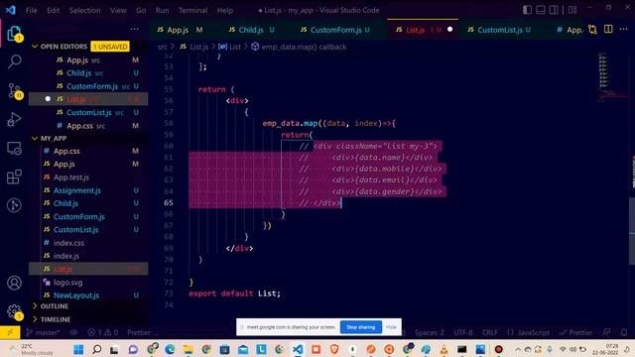Open App.test.js in file tree
635x357 pixels.
(x=88, y=178)
